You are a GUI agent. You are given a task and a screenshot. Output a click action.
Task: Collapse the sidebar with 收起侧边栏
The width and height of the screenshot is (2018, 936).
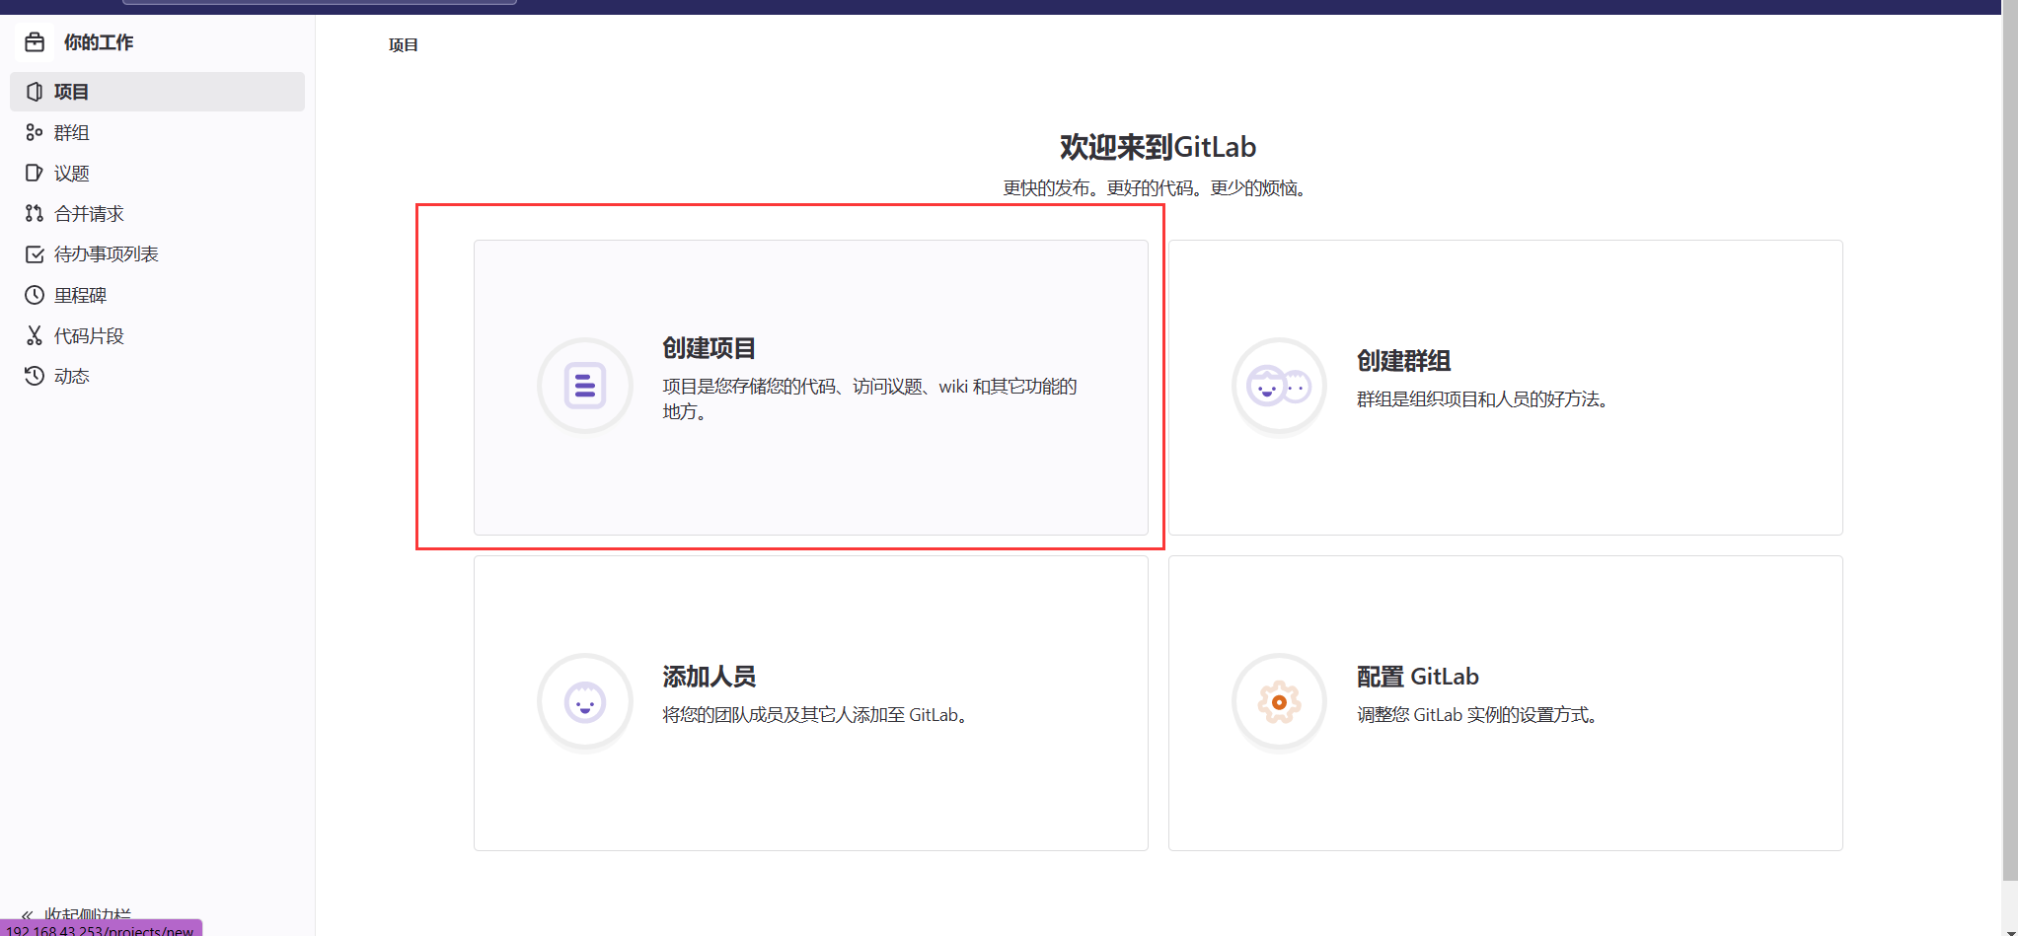77,913
